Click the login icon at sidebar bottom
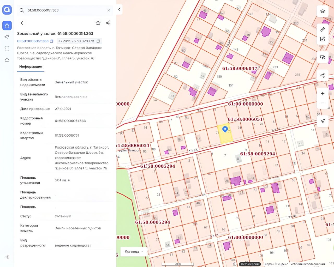This screenshot has width=334, height=267. [7, 257]
